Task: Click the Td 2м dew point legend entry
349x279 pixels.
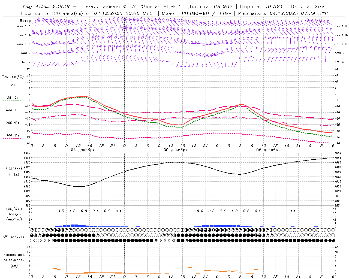Action: pos(13,98)
